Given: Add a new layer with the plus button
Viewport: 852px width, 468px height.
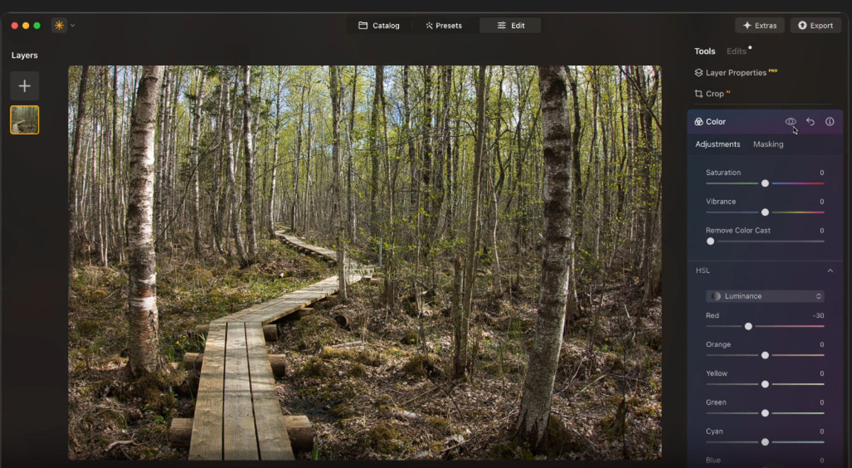Looking at the screenshot, I should (24, 86).
